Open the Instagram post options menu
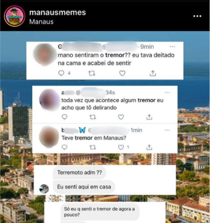The image size is (210, 223). coord(197,16)
